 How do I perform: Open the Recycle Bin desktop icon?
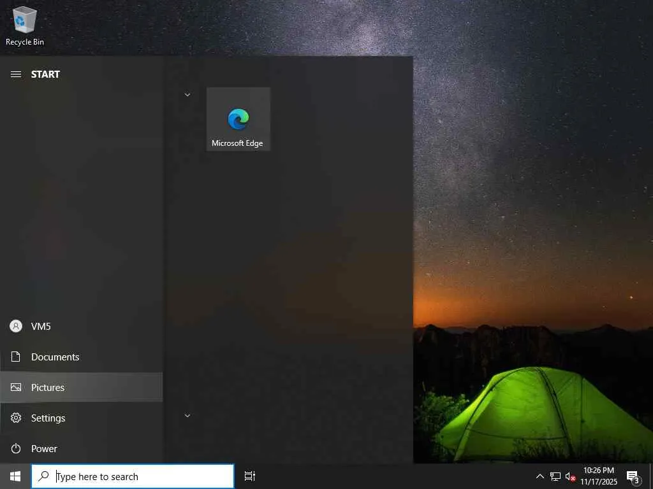tap(25, 25)
